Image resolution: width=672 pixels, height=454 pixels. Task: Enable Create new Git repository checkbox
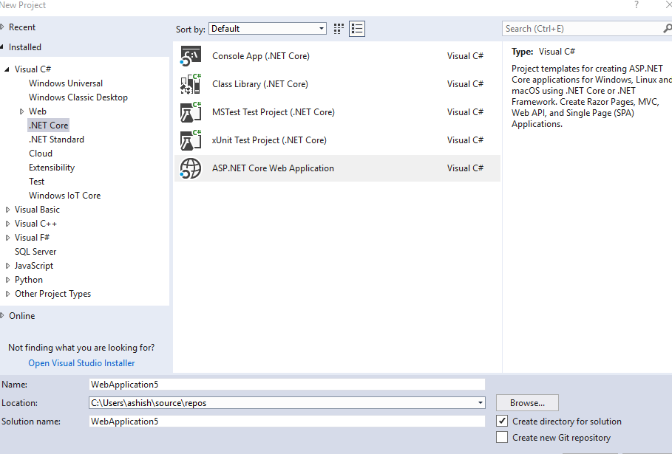(x=502, y=437)
